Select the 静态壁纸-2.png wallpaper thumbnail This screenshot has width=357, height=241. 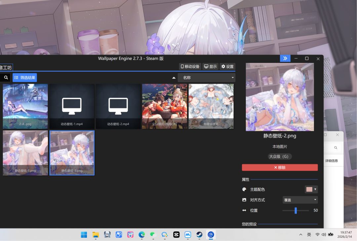72,153
